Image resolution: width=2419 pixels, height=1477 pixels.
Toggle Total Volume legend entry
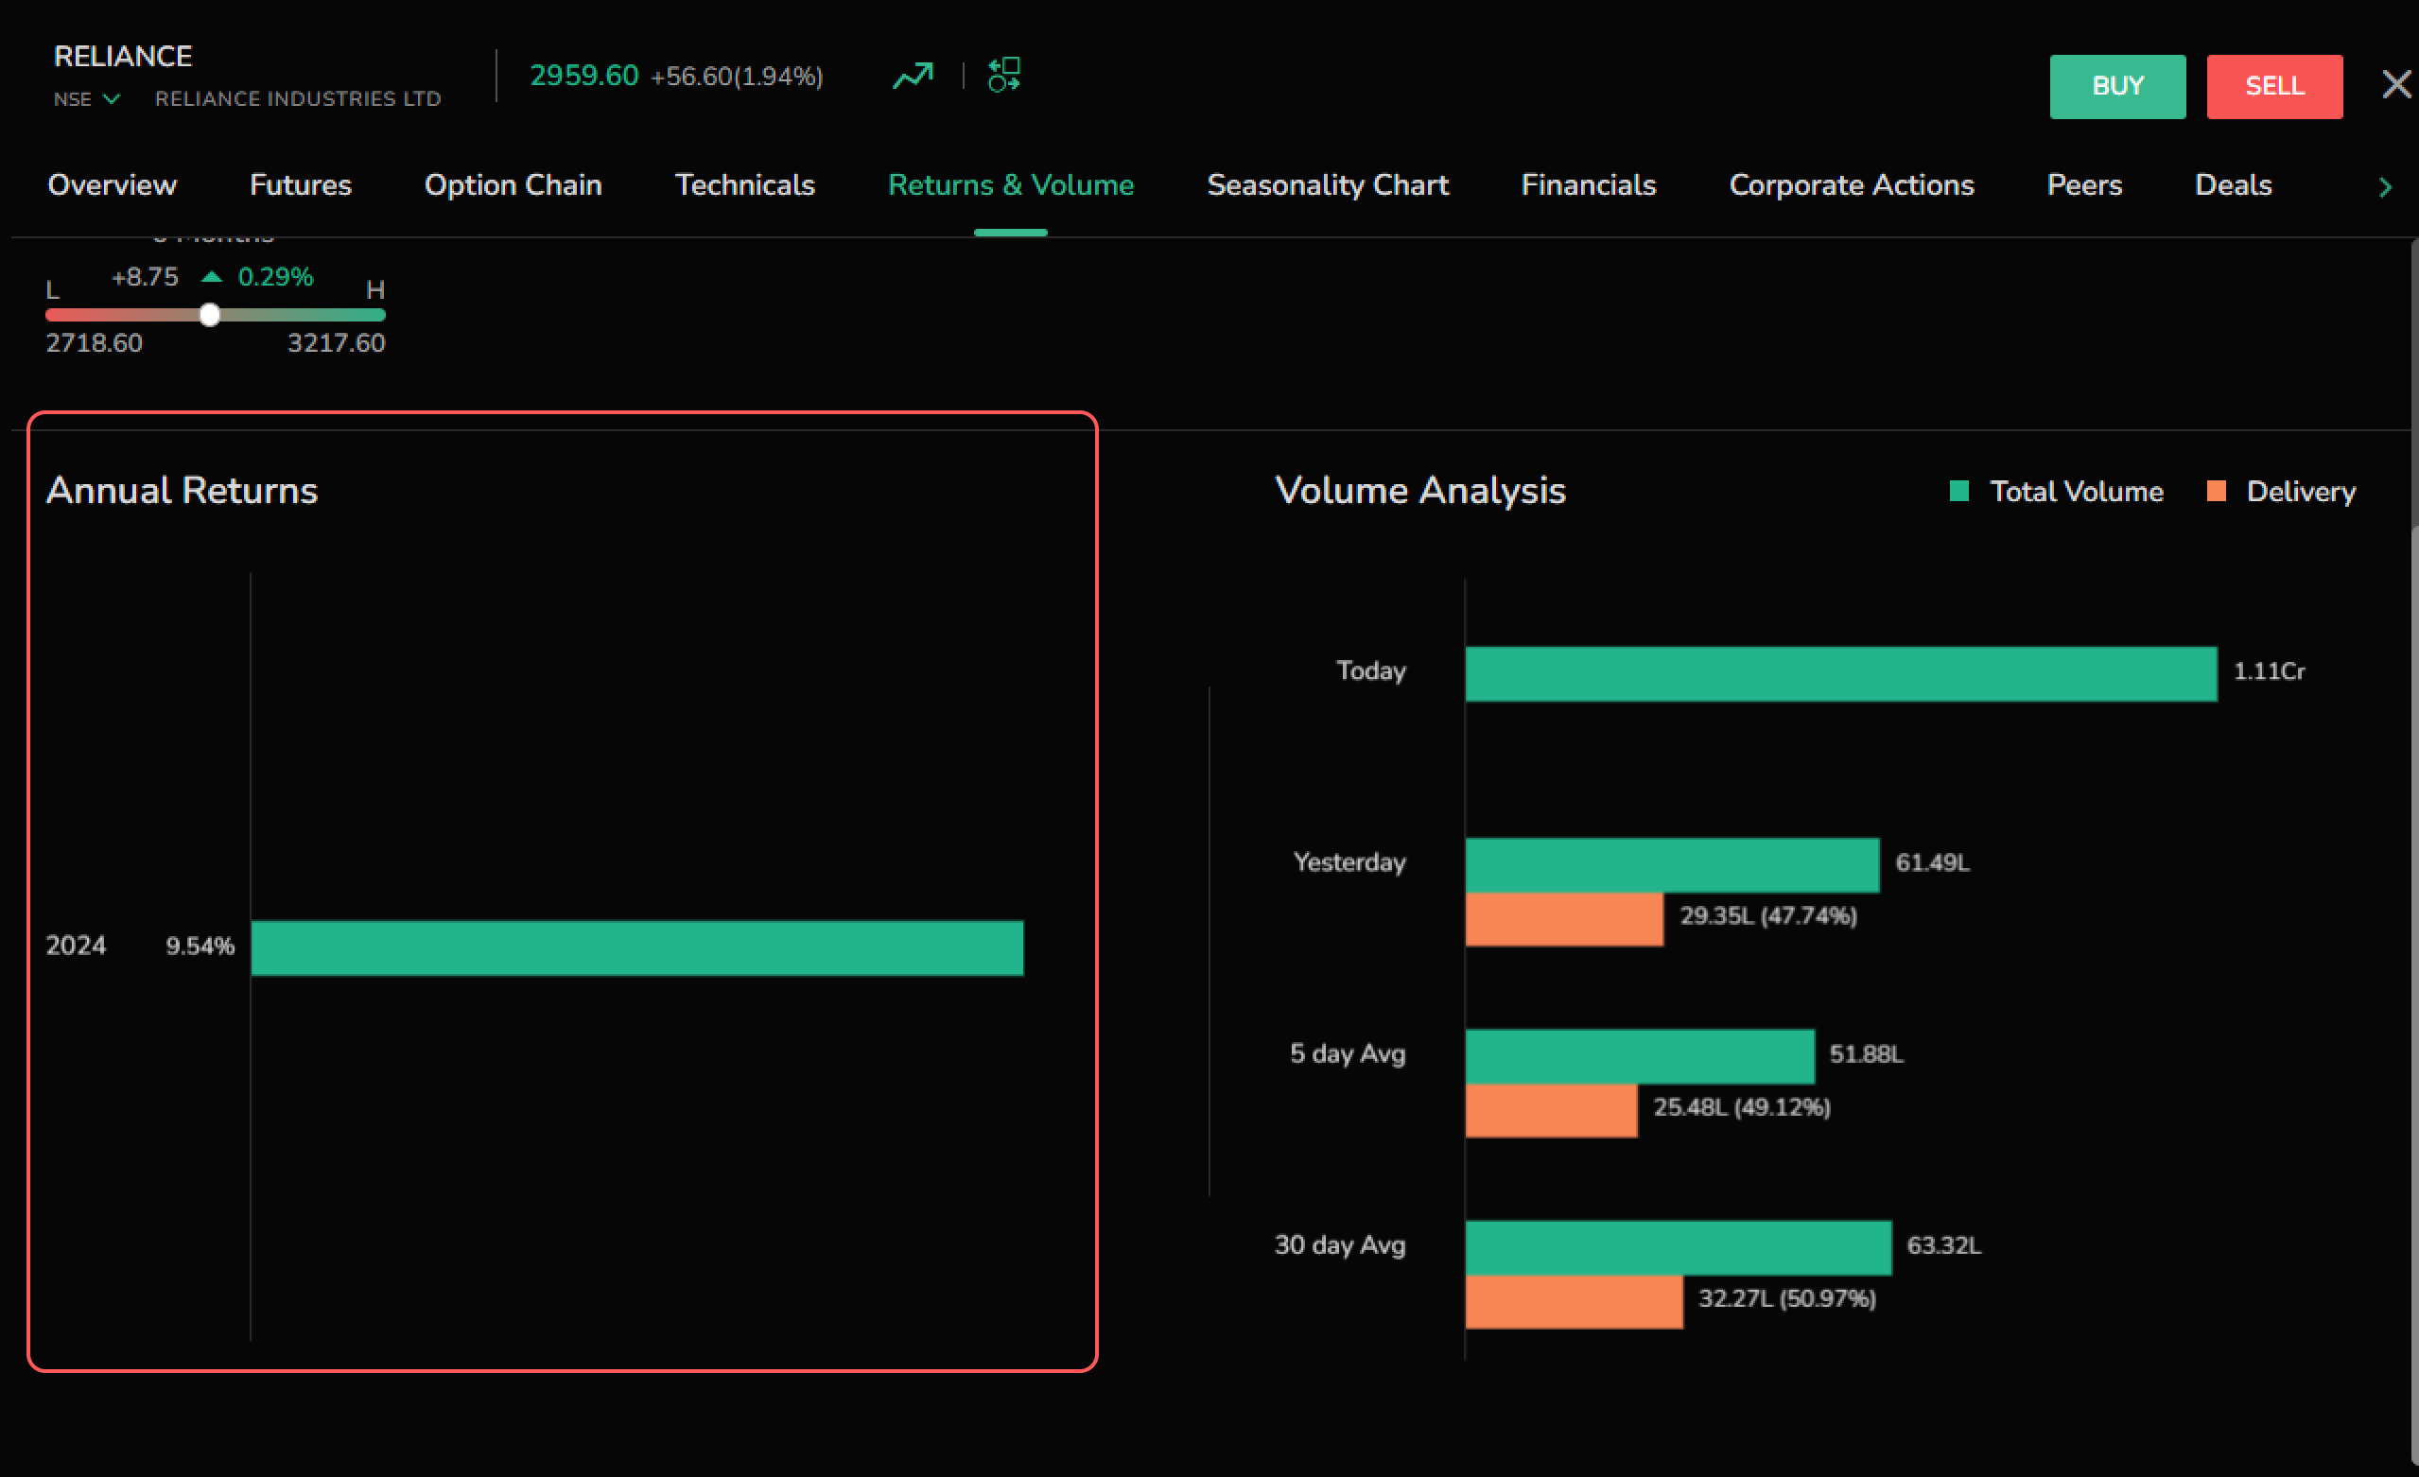point(2057,492)
